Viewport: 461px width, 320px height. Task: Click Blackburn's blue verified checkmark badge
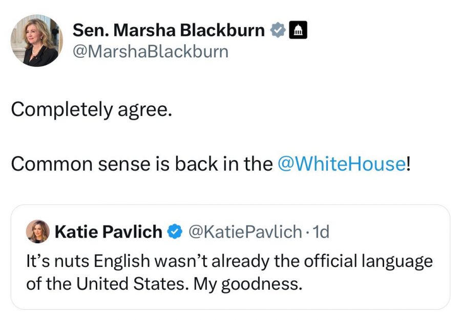(x=277, y=31)
